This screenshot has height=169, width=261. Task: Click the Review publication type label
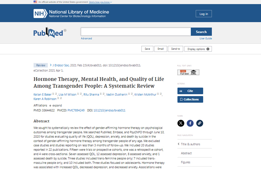41,65
